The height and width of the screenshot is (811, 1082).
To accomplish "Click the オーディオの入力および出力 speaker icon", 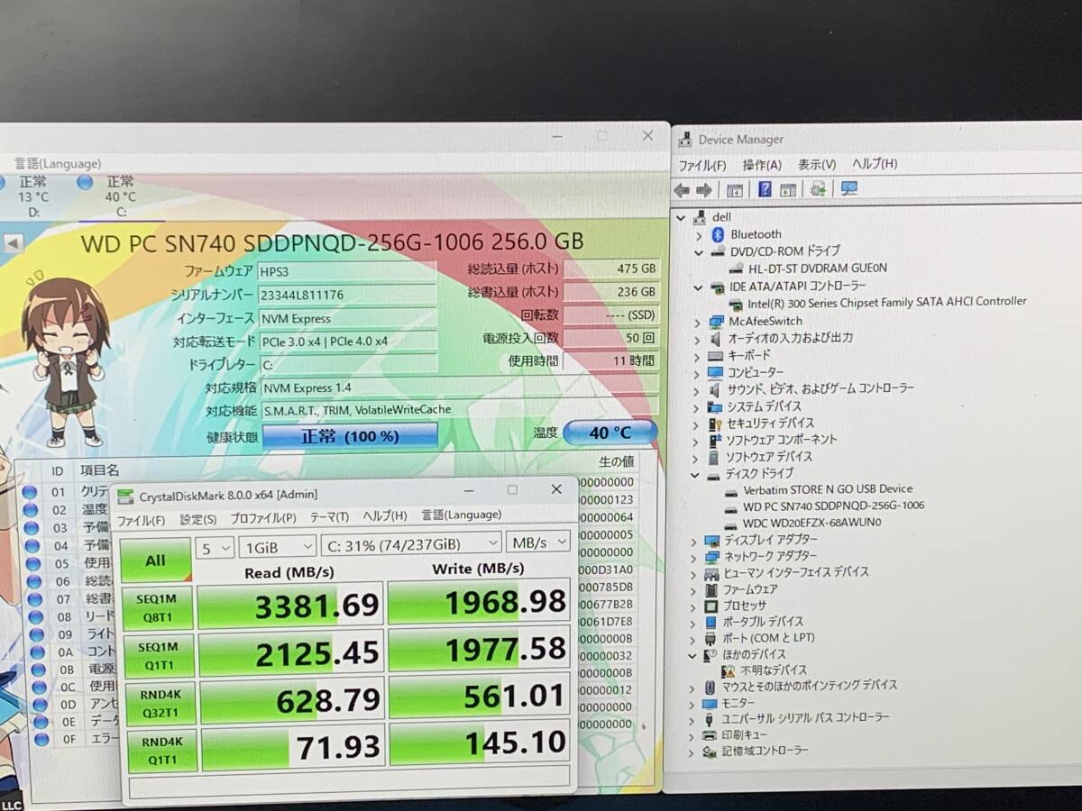I will 716,339.
